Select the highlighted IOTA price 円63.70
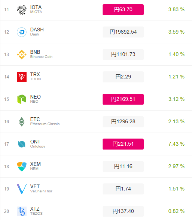The image size is (192, 220). 123,10
